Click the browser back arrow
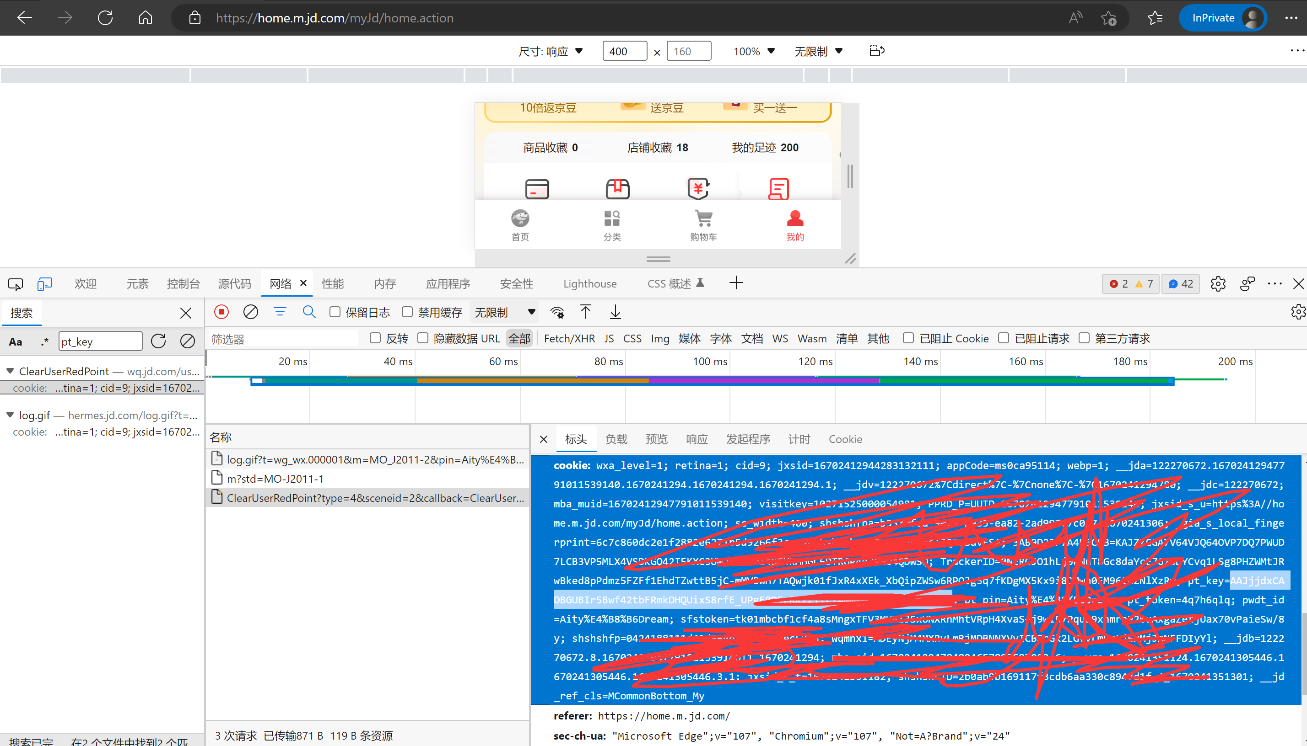The height and width of the screenshot is (746, 1307). (x=24, y=18)
